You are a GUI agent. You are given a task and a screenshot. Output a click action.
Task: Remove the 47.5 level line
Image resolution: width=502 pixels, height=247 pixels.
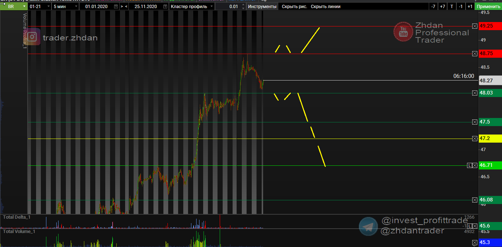[x=475, y=122]
